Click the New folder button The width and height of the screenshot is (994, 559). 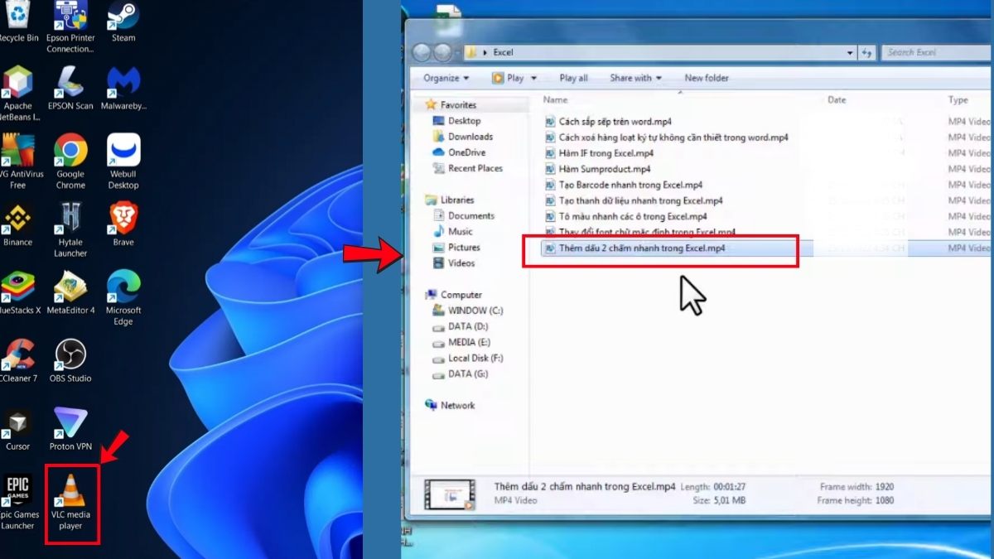707,78
